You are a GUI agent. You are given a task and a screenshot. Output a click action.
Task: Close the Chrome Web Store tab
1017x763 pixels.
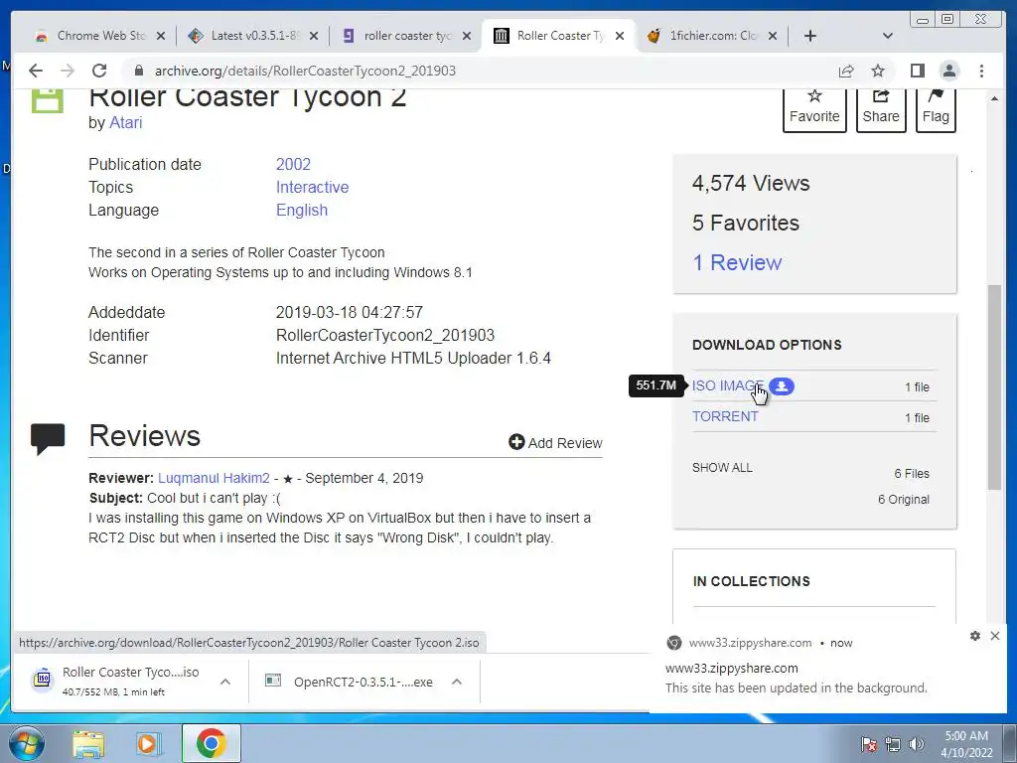pos(161,36)
